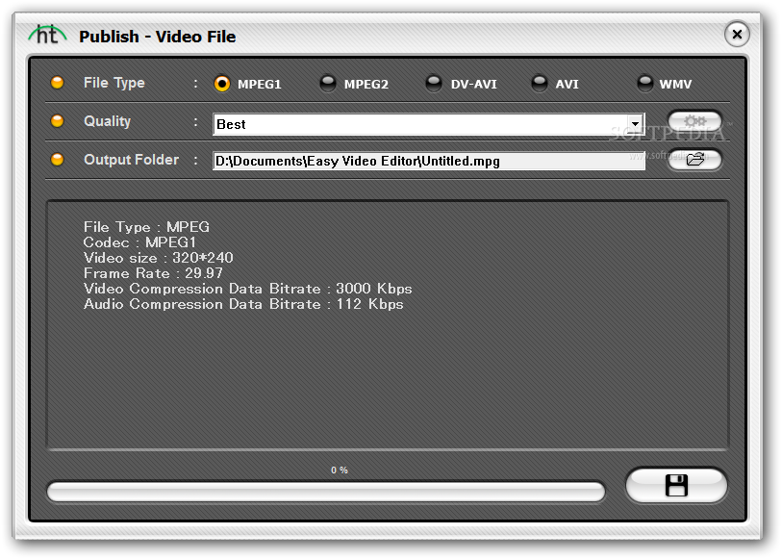782x559 pixels.
Task: Start publishing with the floppy disk save button
Action: pyautogui.click(x=676, y=485)
